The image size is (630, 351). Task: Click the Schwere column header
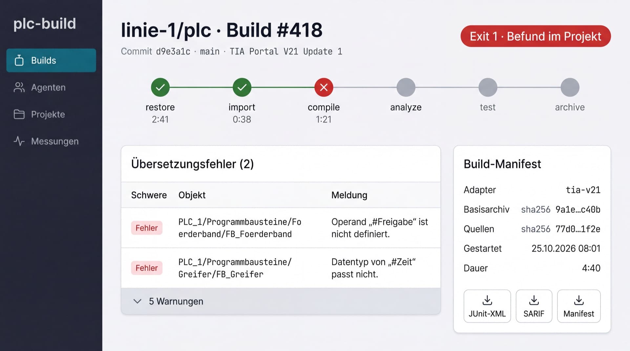pos(149,195)
